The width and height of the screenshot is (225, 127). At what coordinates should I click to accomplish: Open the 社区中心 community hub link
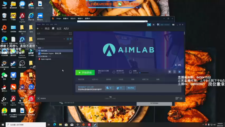point(95,79)
